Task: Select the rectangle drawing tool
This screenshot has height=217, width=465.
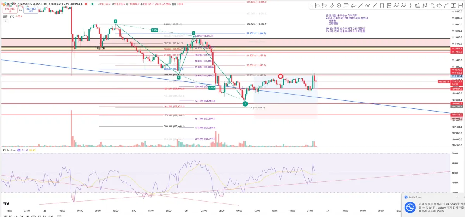Action: click(382, 5)
